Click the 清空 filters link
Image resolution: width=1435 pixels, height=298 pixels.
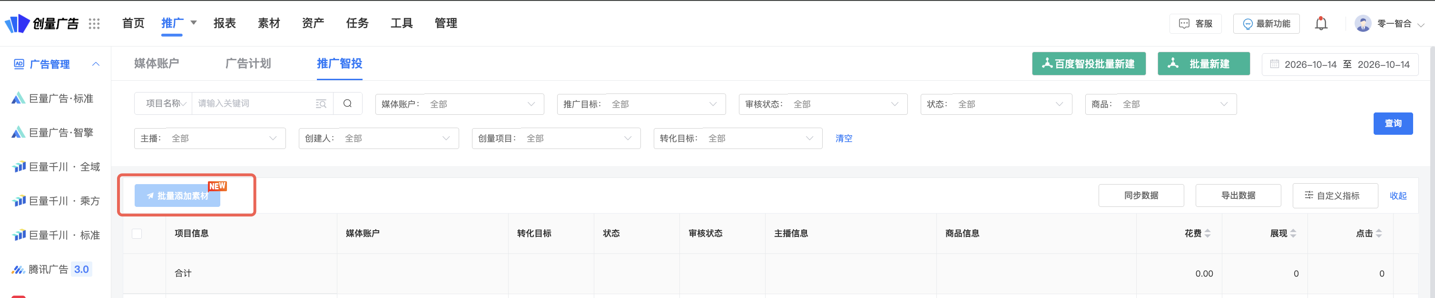tap(844, 139)
